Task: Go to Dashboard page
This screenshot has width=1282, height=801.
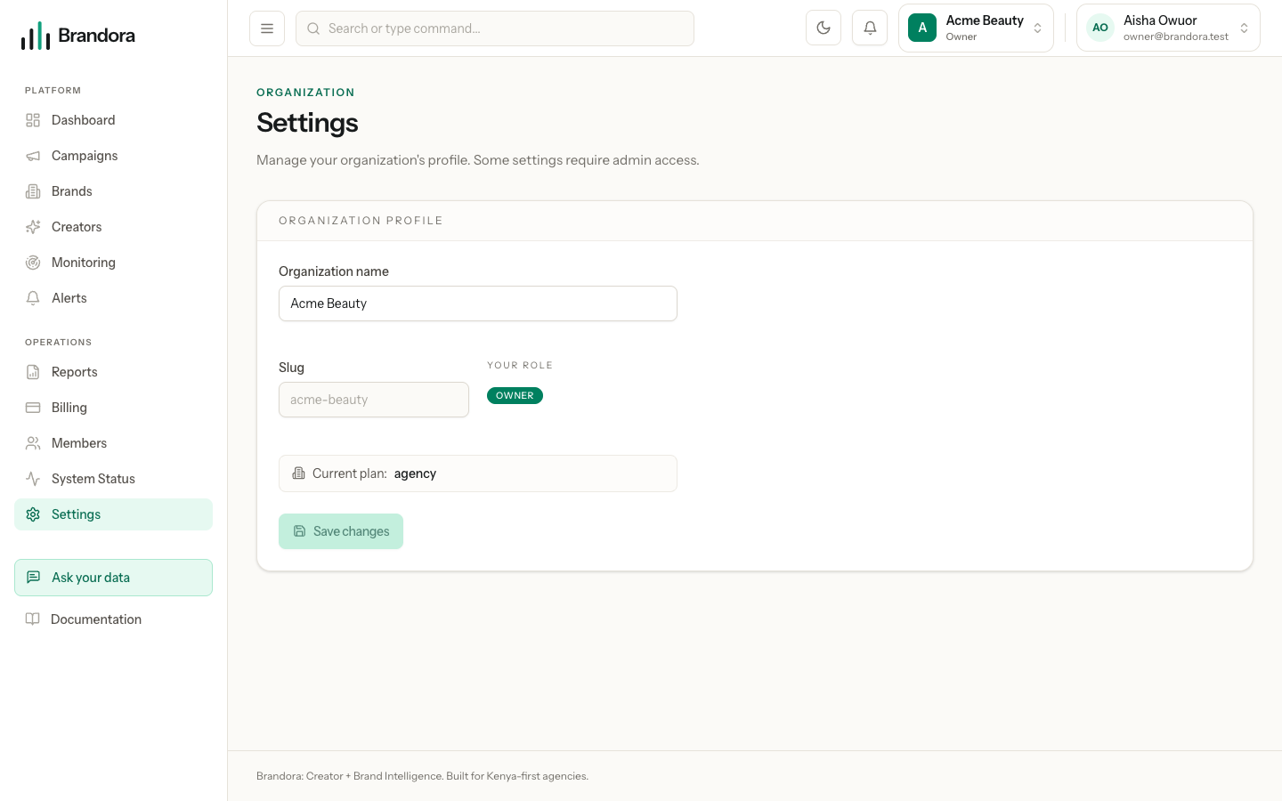Action: tap(114, 120)
